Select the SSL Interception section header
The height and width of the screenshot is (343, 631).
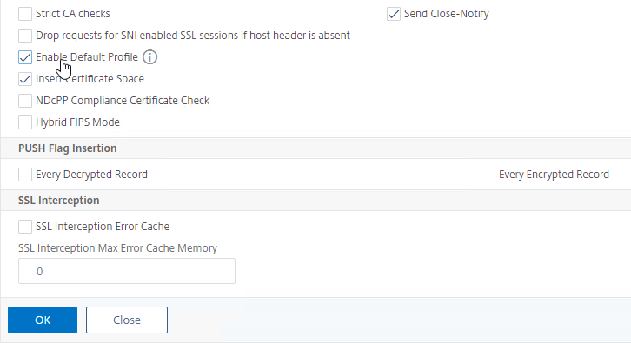[59, 201]
